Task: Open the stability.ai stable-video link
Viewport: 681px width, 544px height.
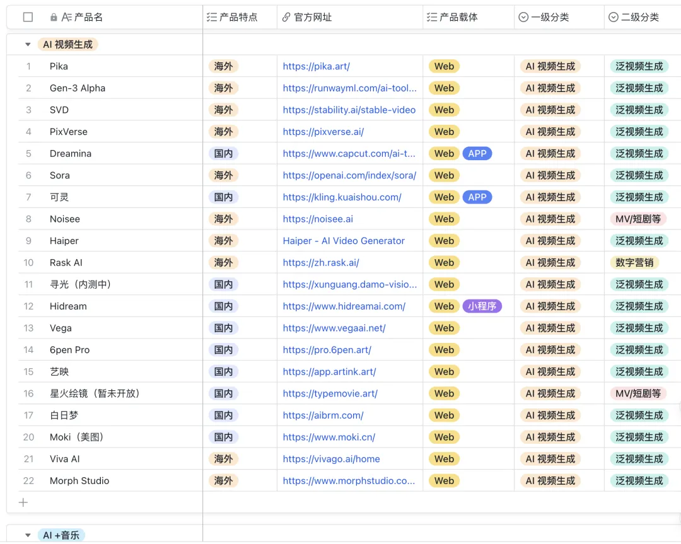Action: point(349,110)
